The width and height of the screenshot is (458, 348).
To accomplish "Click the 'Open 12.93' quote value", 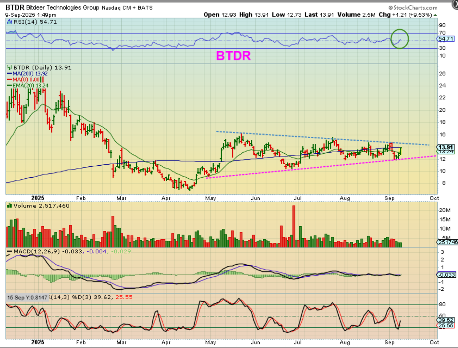I will click(x=220, y=15).
